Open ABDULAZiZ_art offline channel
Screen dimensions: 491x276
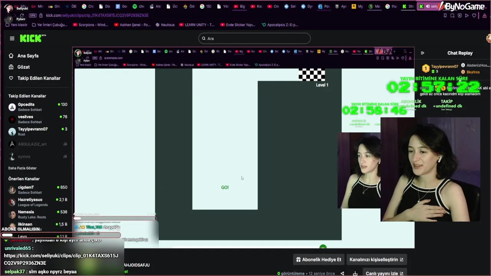coord(38,144)
